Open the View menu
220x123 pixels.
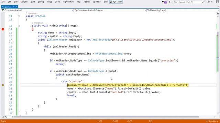(16, 2)
